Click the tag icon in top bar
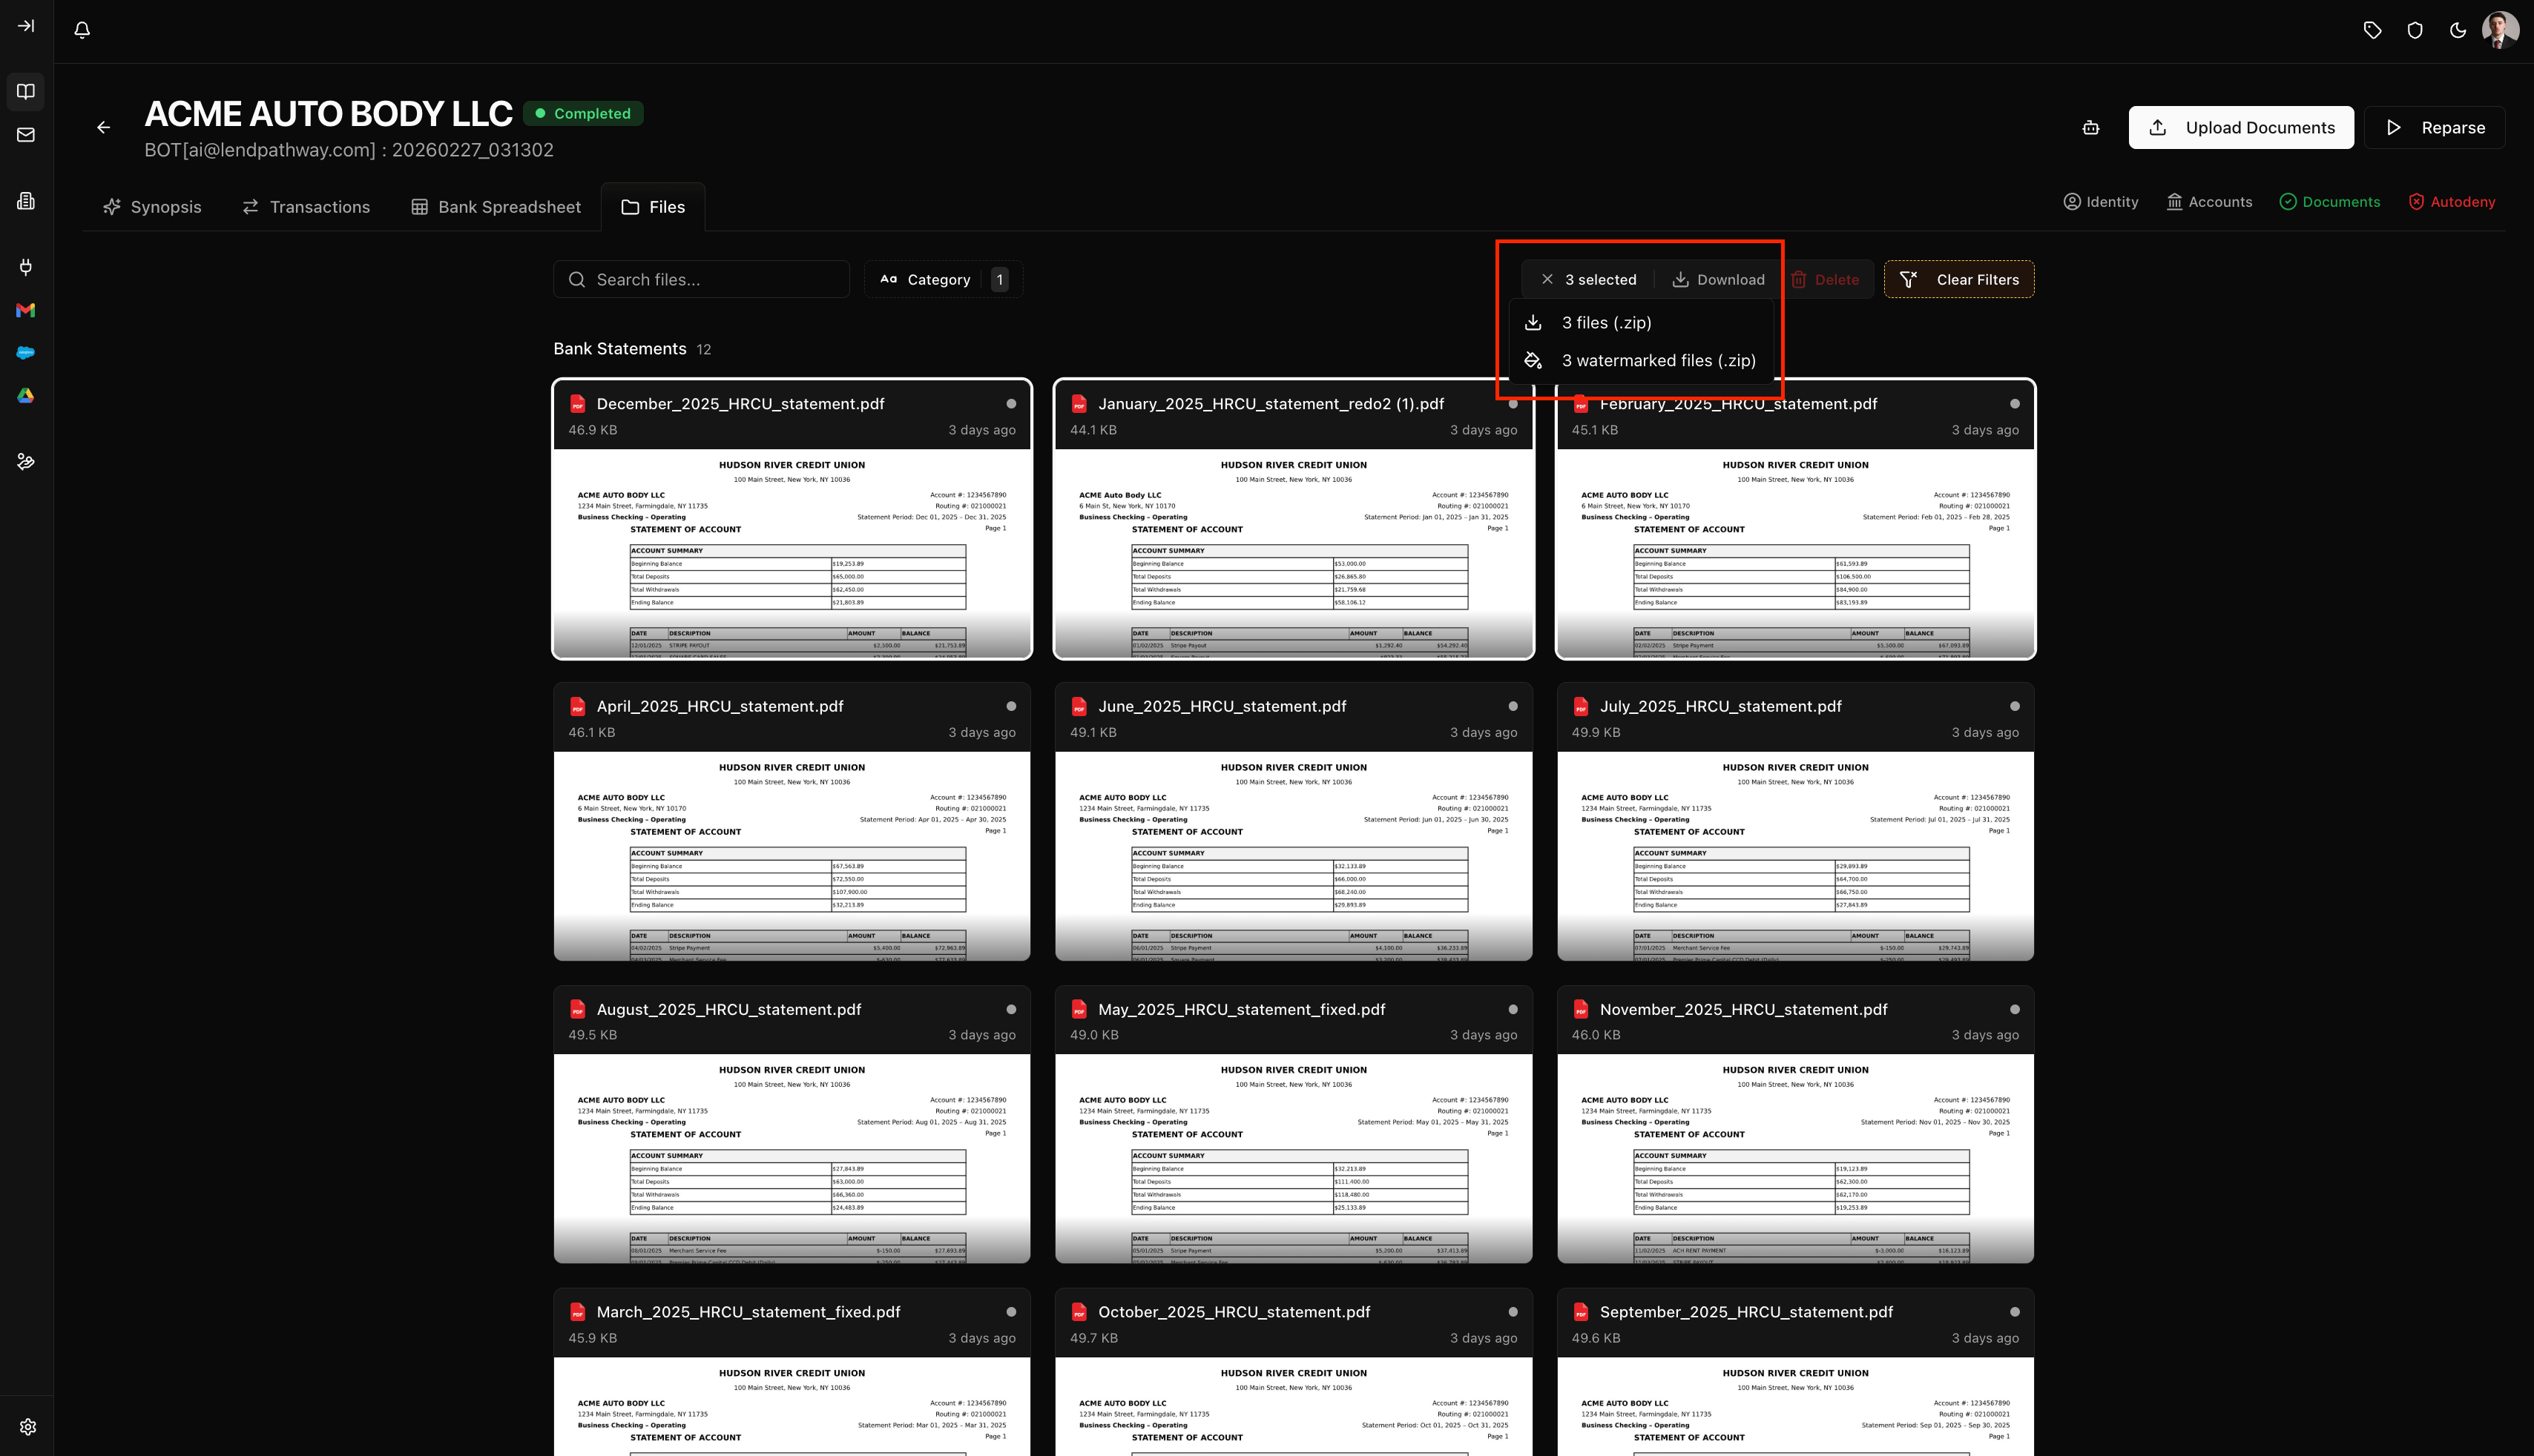The width and height of the screenshot is (2534, 1456). pyautogui.click(x=2372, y=30)
